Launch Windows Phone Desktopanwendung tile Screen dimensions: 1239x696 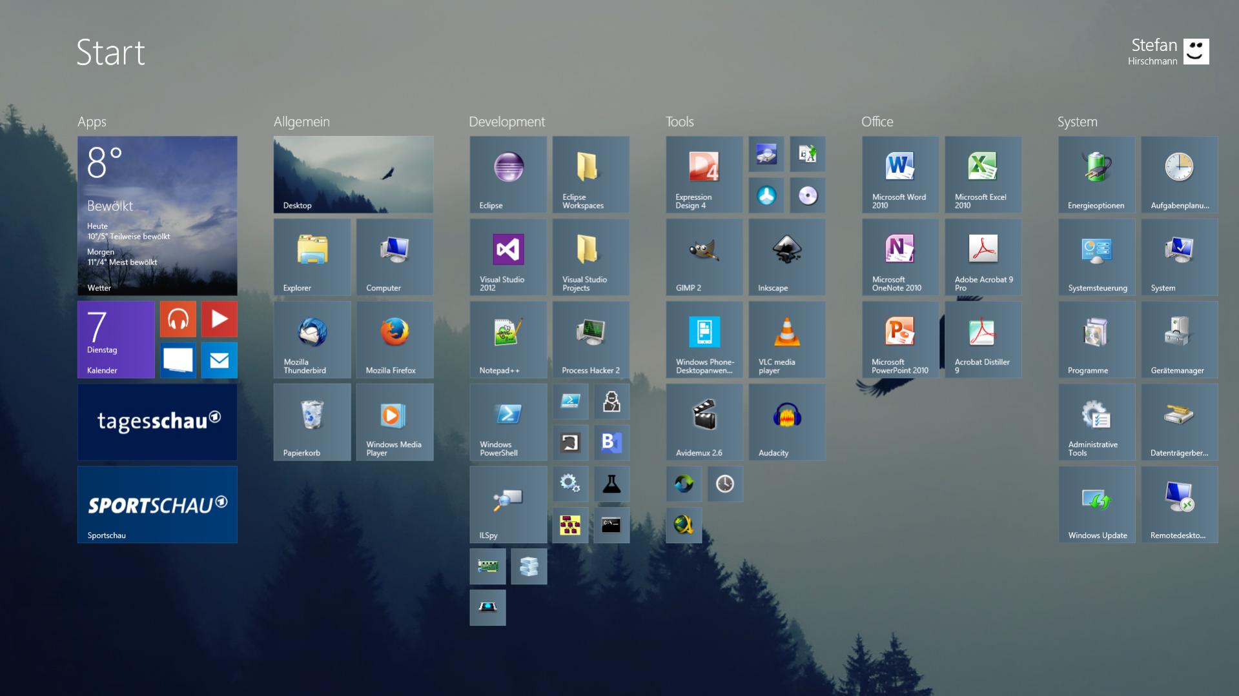click(x=704, y=339)
